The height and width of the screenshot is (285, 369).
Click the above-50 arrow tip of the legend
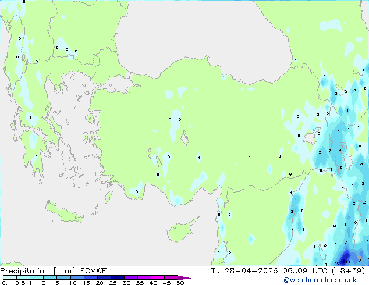click(x=185, y=277)
